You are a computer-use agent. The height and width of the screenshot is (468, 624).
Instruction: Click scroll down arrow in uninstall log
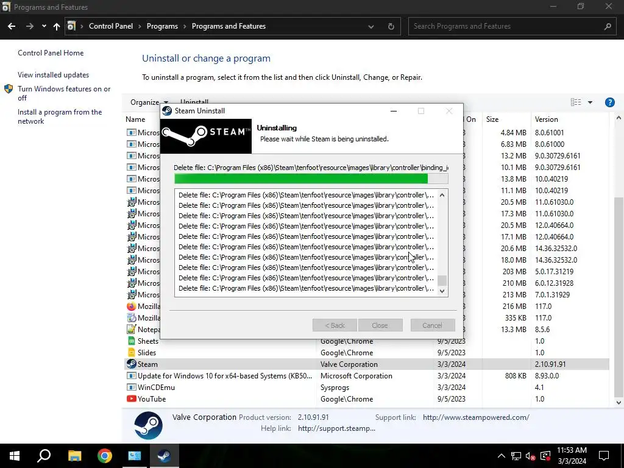442,291
